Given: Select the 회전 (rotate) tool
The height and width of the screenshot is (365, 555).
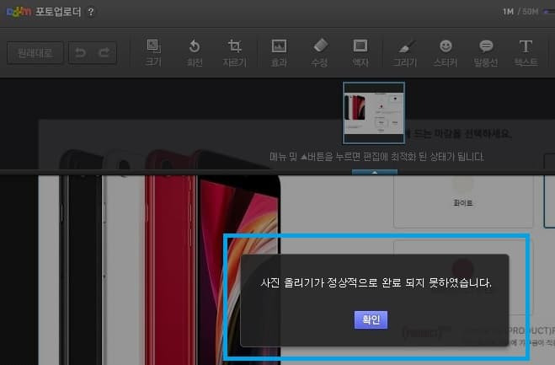Looking at the screenshot, I should click(195, 53).
